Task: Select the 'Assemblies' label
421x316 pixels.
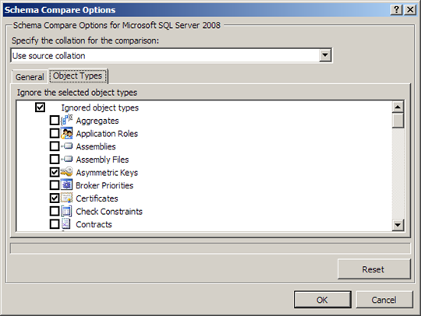Action: click(96, 146)
